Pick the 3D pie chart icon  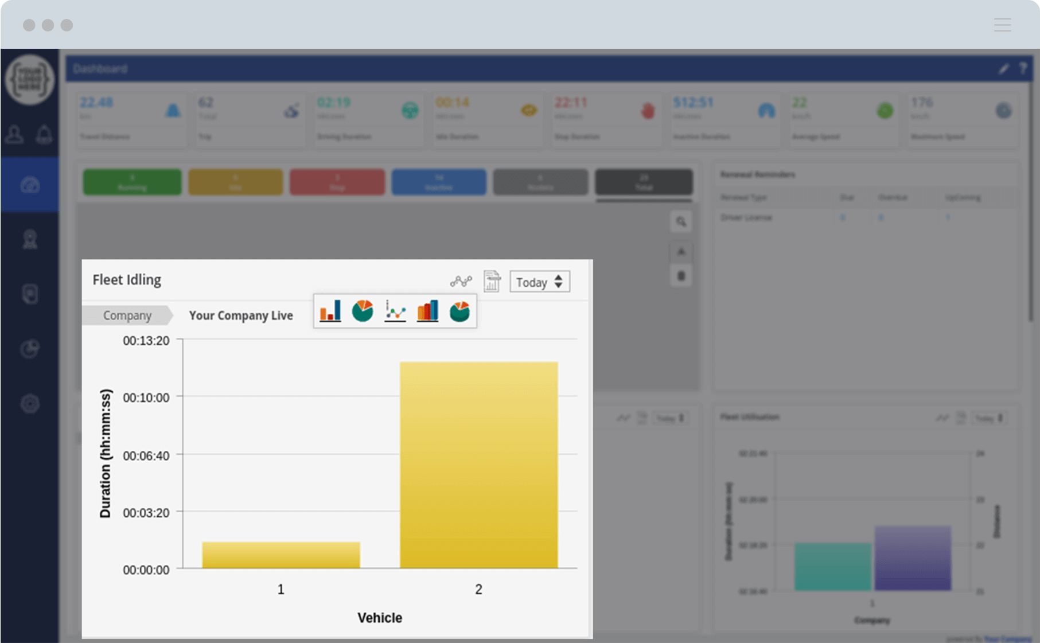pyautogui.click(x=459, y=311)
